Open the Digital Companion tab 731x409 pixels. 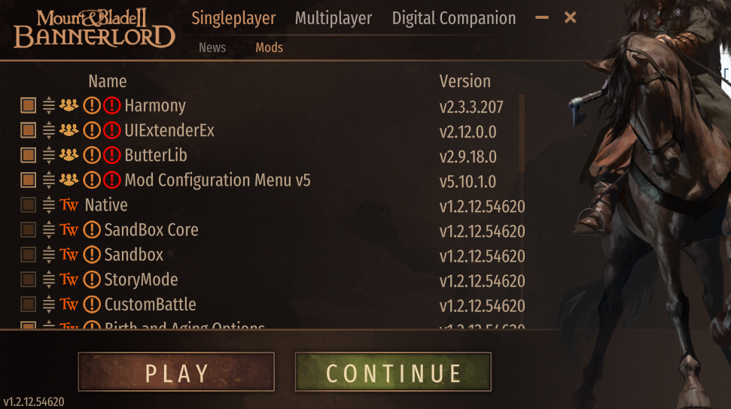pyautogui.click(x=454, y=18)
